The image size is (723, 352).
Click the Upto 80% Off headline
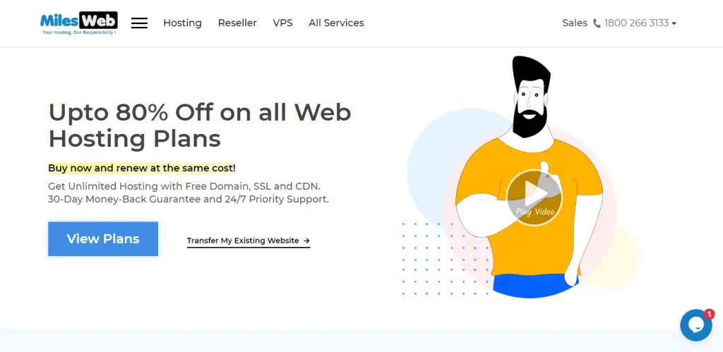(200, 126)
